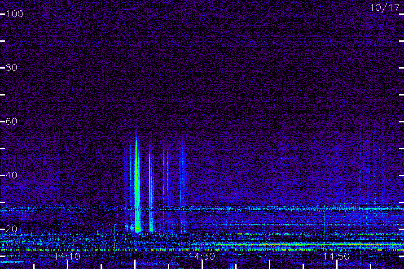Click the 14:10 time axis label
Image resolution: width=404 pixels, height=269 pixels.
[67, 256]
